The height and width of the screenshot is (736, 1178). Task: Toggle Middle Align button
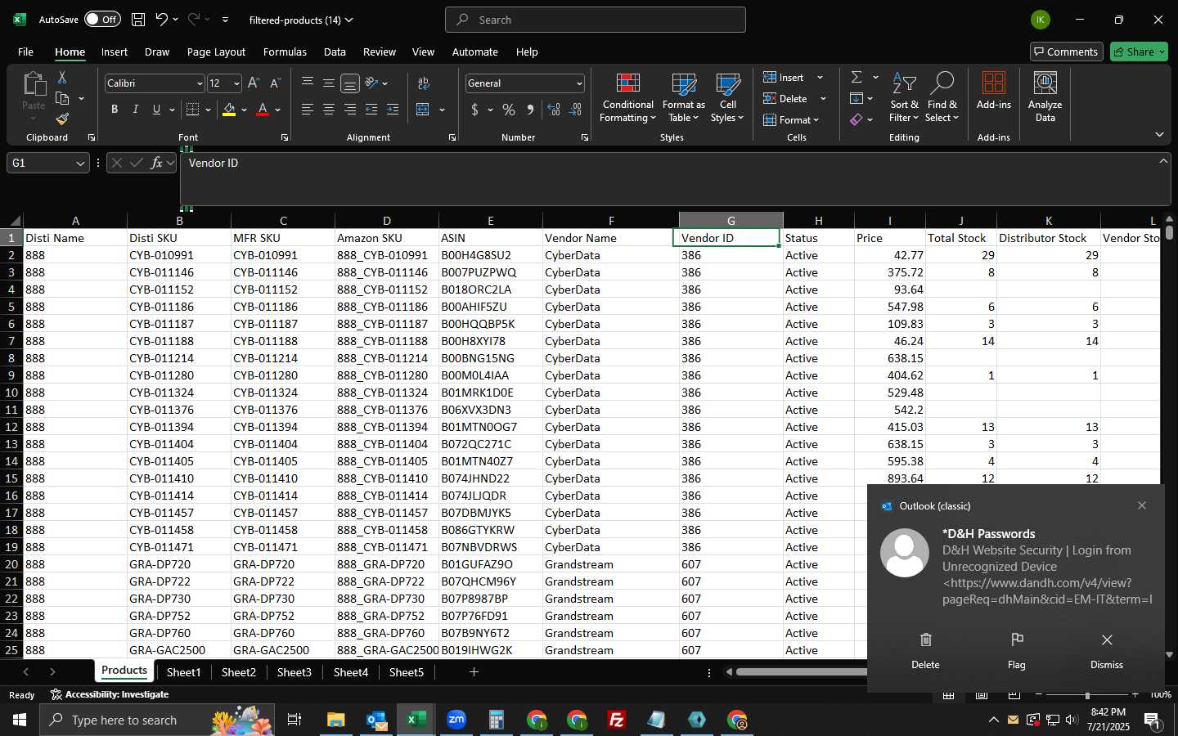click(328, 83)
